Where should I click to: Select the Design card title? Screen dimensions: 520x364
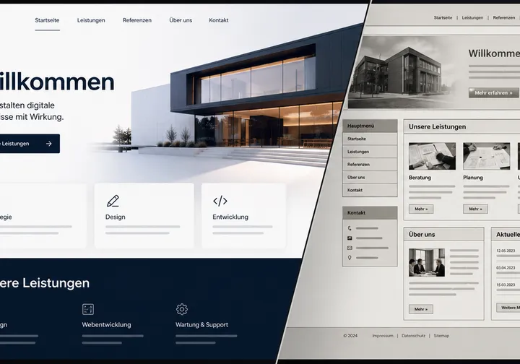coord(116,217)
